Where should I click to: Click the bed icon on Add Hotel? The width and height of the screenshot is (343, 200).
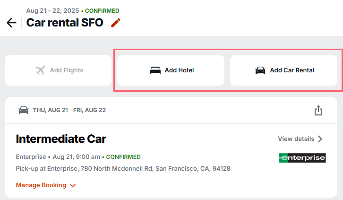pos(155,70)
